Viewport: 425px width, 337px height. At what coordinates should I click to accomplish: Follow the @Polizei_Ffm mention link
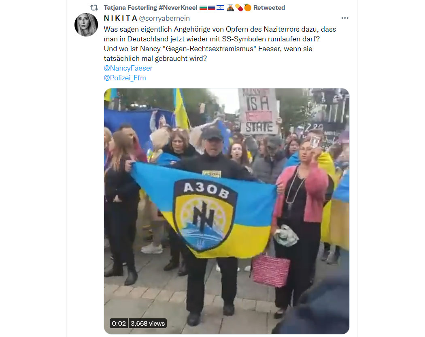(125, 78)
